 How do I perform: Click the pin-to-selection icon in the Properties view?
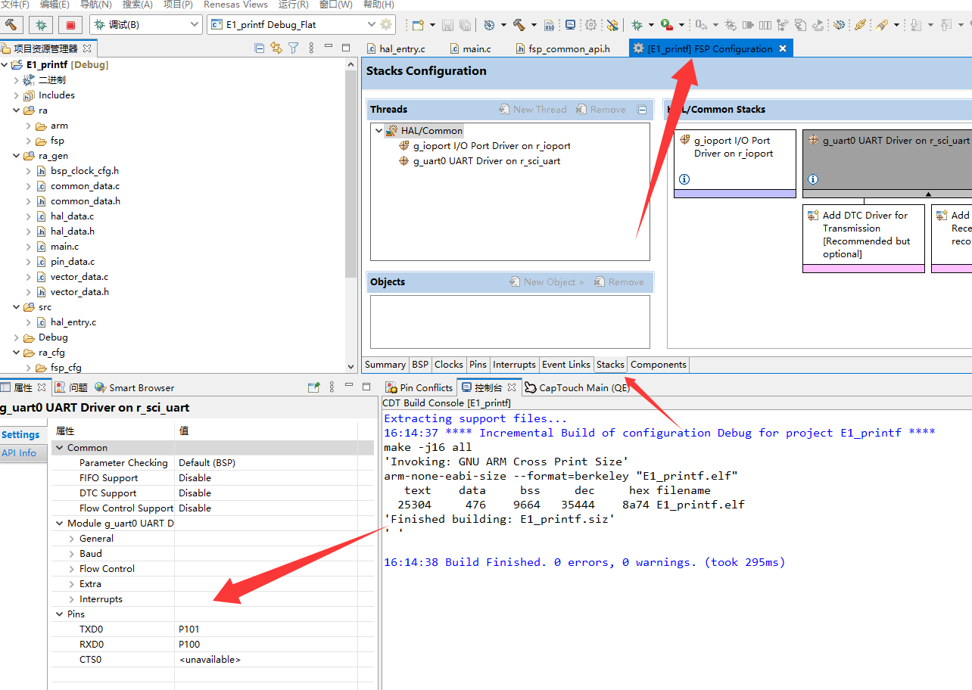point(314,387)
